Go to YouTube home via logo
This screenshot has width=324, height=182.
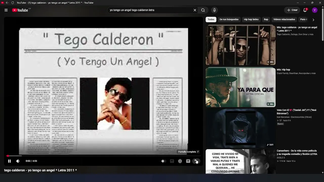[x=20, y=10]
